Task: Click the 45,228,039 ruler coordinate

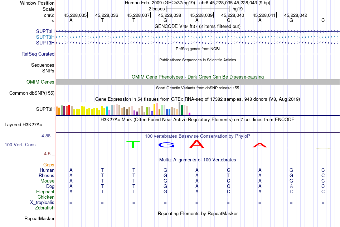Action: pyautogui.click(x=201, y=15)
